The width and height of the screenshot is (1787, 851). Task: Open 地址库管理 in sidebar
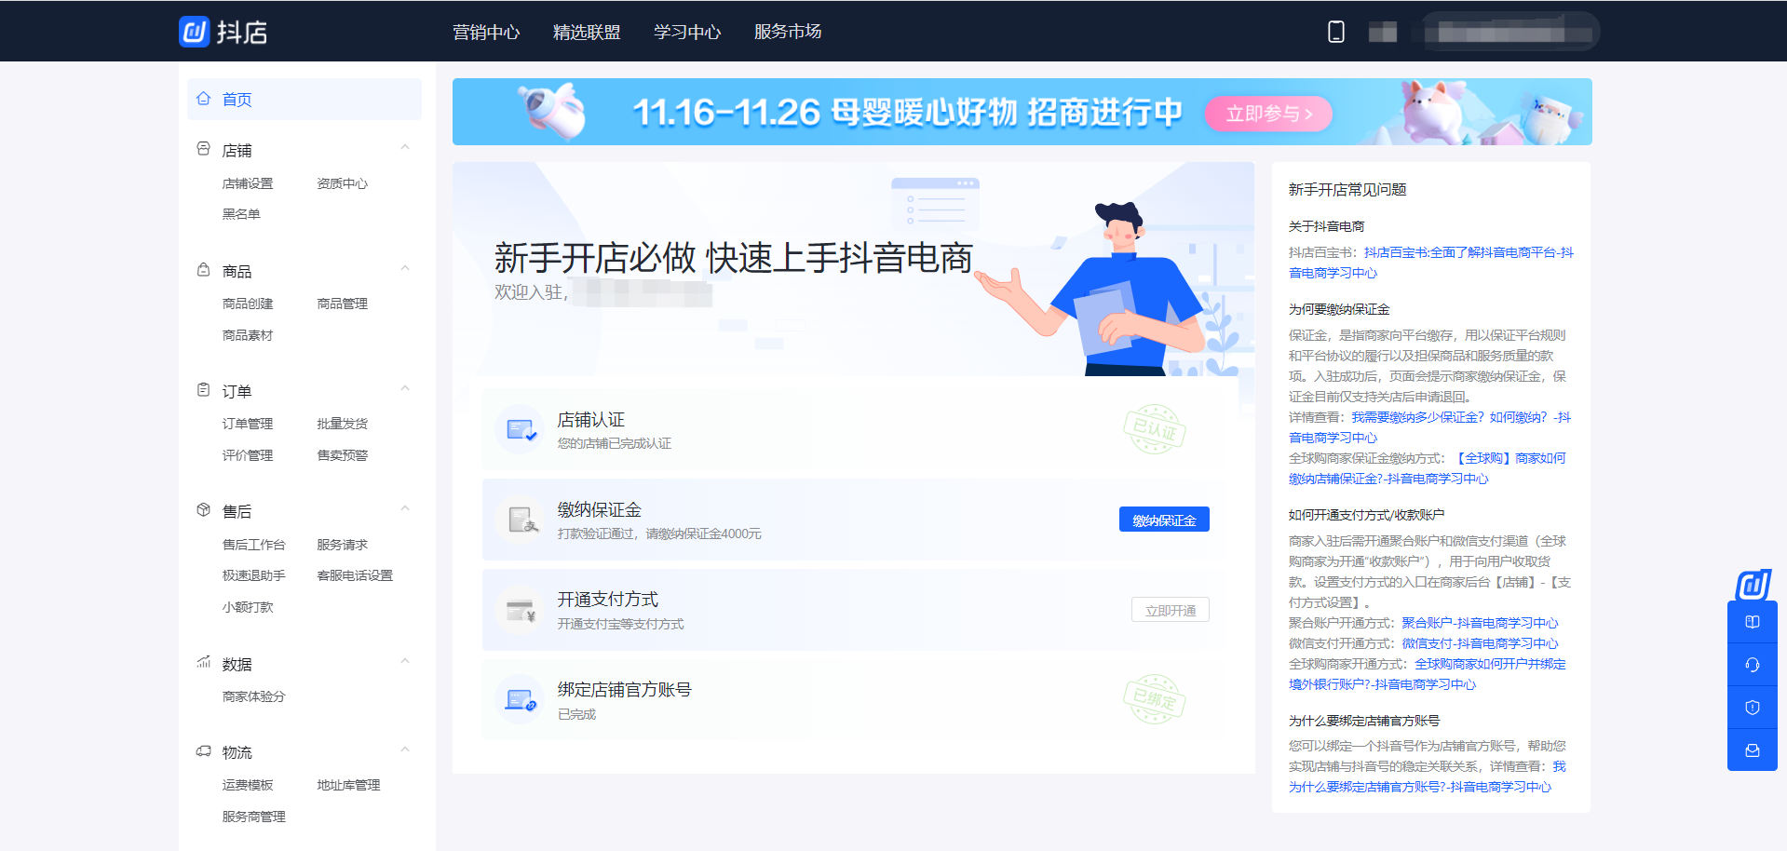point(348,785)
